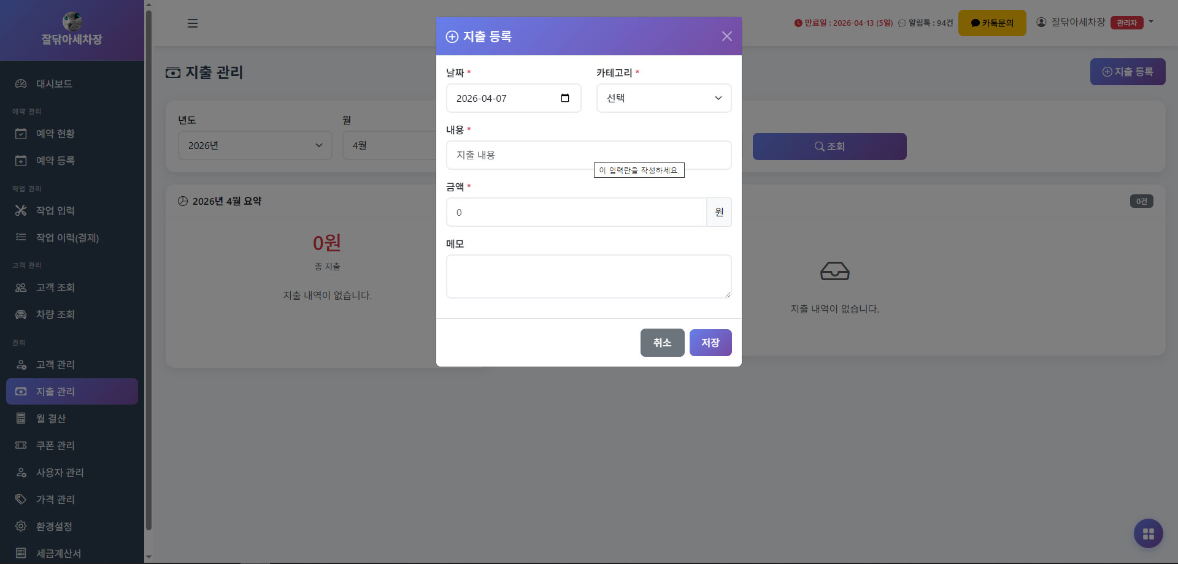Click the 차량 조회 car icon
This screenshot has height=564, width=1178.
click(x=21, y=314)
